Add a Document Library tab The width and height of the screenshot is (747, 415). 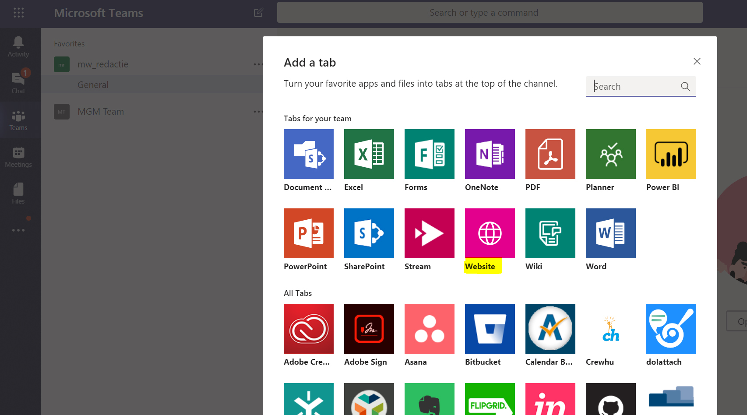pyautogui.click(x=309, y=154)
